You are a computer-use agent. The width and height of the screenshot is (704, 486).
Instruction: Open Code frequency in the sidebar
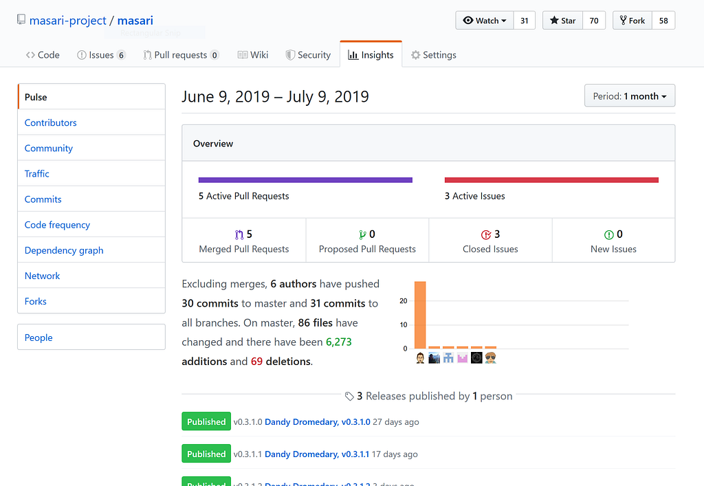click(91, 224)
